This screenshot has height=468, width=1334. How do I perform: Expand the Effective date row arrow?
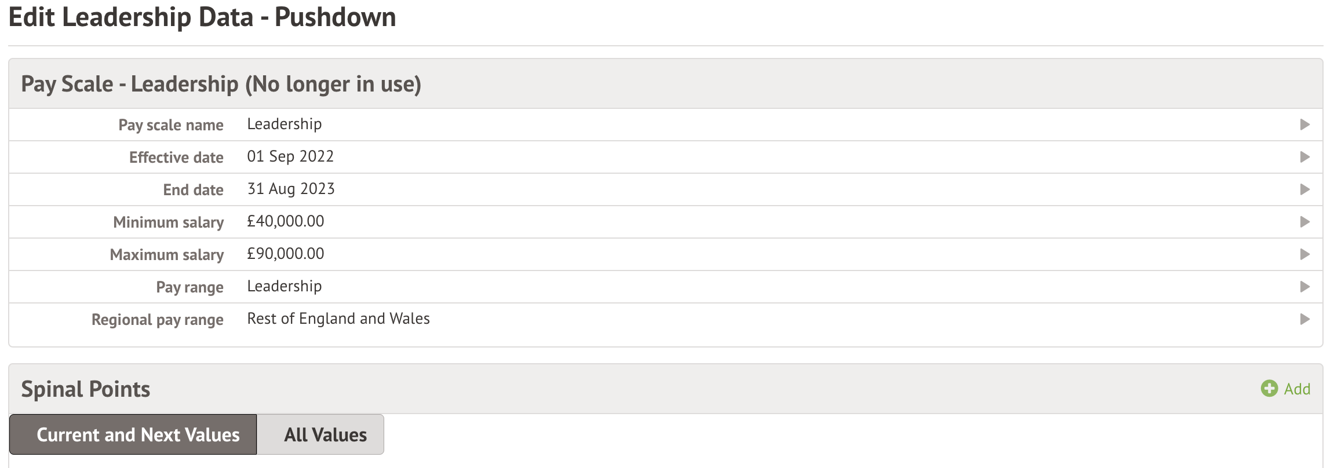[1305, 157]
